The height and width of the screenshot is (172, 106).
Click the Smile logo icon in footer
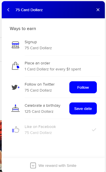coord(33,165)
